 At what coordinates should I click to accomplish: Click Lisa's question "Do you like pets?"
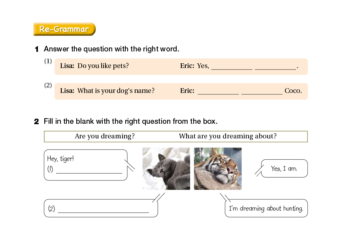pyautogui.click(x=103, y=66)
